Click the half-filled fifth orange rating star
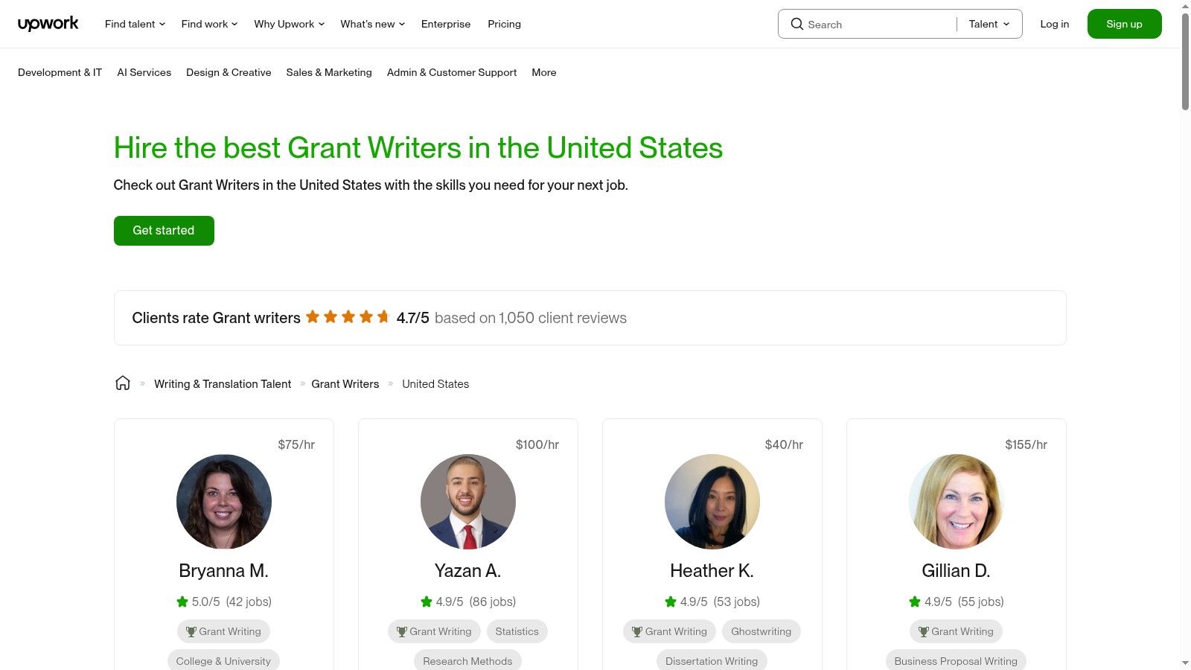The image size is (1191, 670). [383, 316]
